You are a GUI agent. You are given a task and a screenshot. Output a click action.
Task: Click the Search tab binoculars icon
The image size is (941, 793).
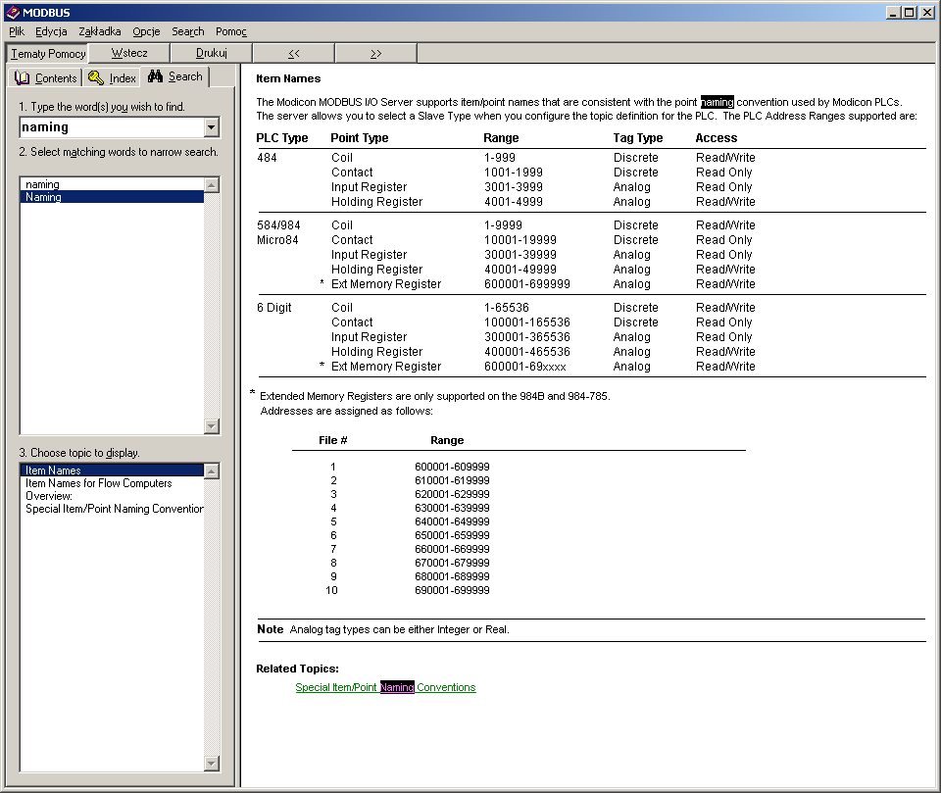156,76
